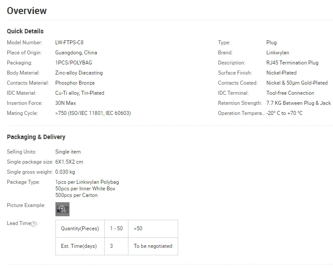This screenshot has height=268, width=333.
Task: Click the model number LW-FTPS-C8
Action: click(x=69, y=43)
